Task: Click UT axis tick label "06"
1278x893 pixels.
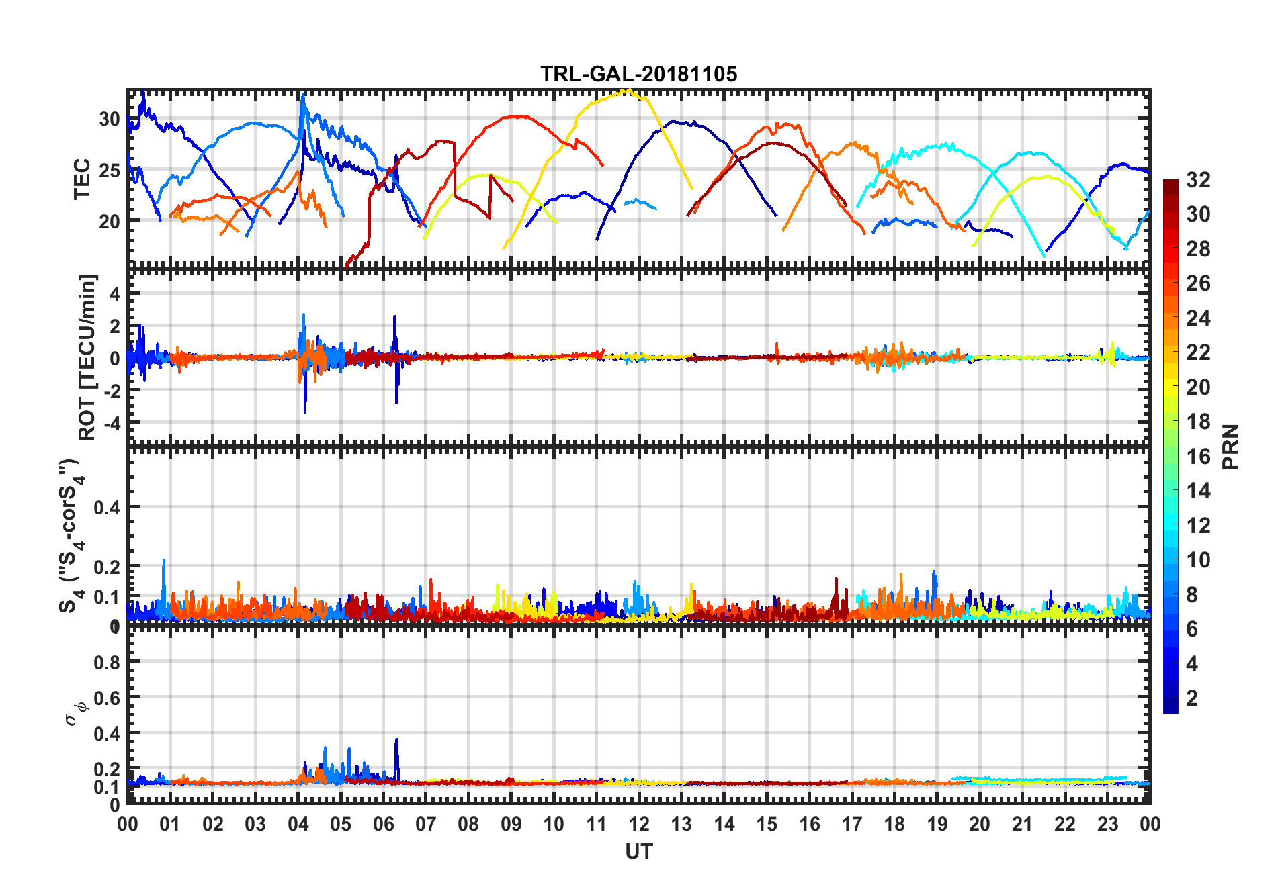Action: [383, 824]
